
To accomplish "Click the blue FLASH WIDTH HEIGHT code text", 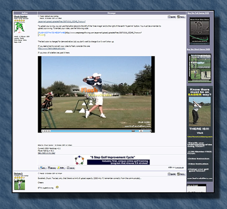I will click(x=52, y=33).
